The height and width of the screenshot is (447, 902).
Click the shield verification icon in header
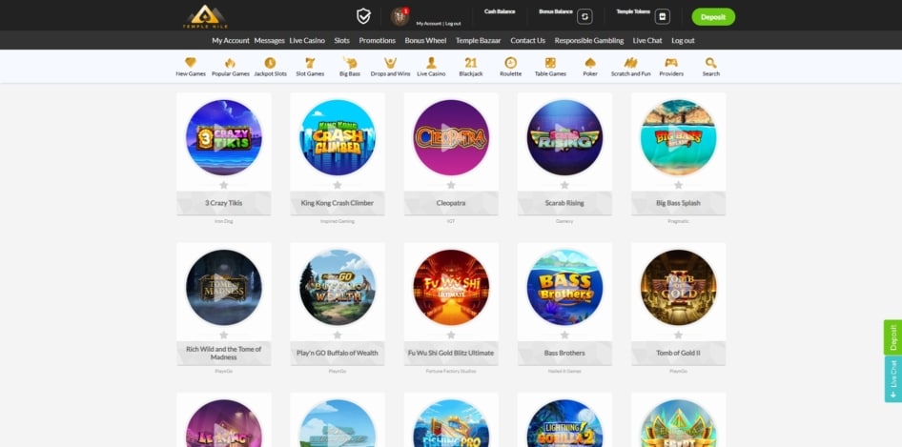coord(363,15)
